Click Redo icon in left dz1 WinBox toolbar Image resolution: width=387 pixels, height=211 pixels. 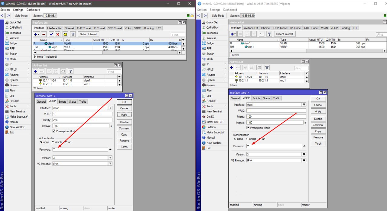point(8,15)
